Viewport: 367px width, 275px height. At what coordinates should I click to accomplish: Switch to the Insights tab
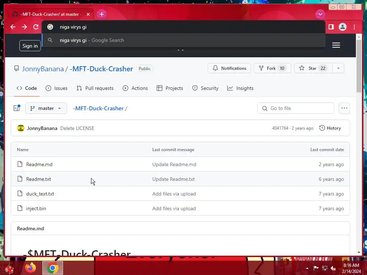point(240,88)
